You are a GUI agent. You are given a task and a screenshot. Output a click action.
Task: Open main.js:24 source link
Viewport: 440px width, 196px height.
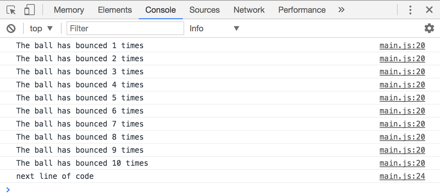coord(402,176)
